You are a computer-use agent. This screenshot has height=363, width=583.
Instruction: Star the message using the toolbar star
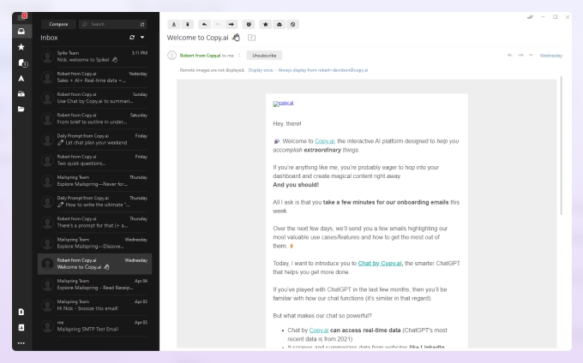click(266, 25)
